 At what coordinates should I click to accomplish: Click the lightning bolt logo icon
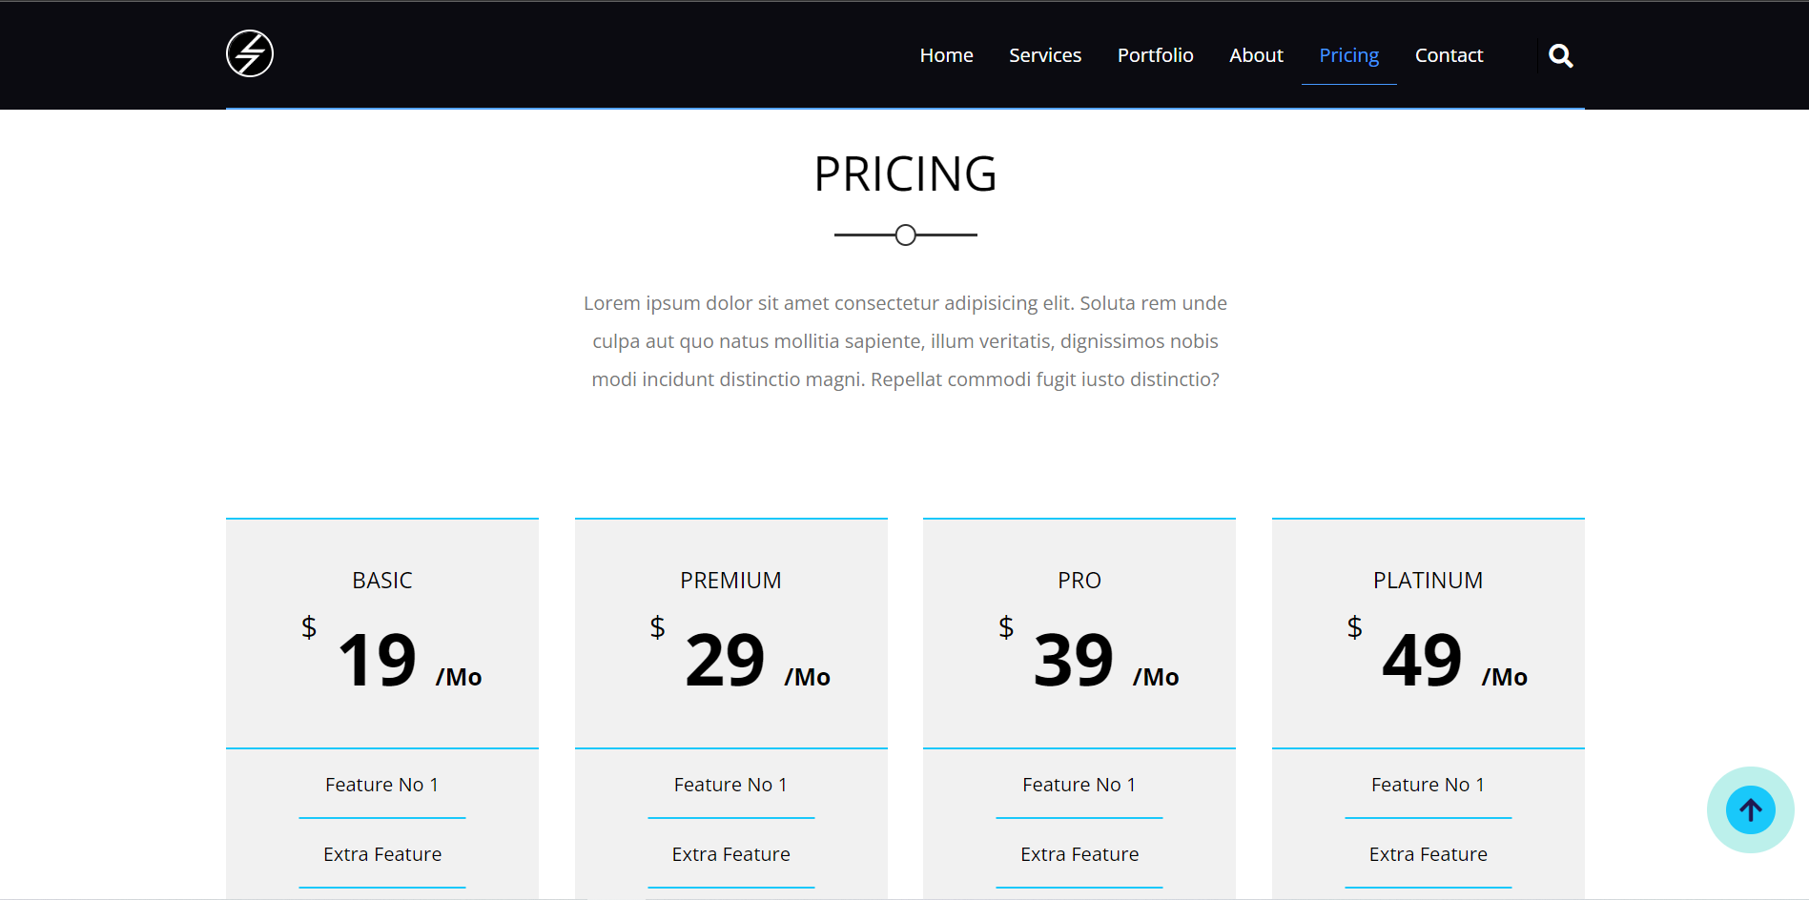pos(250,53)
